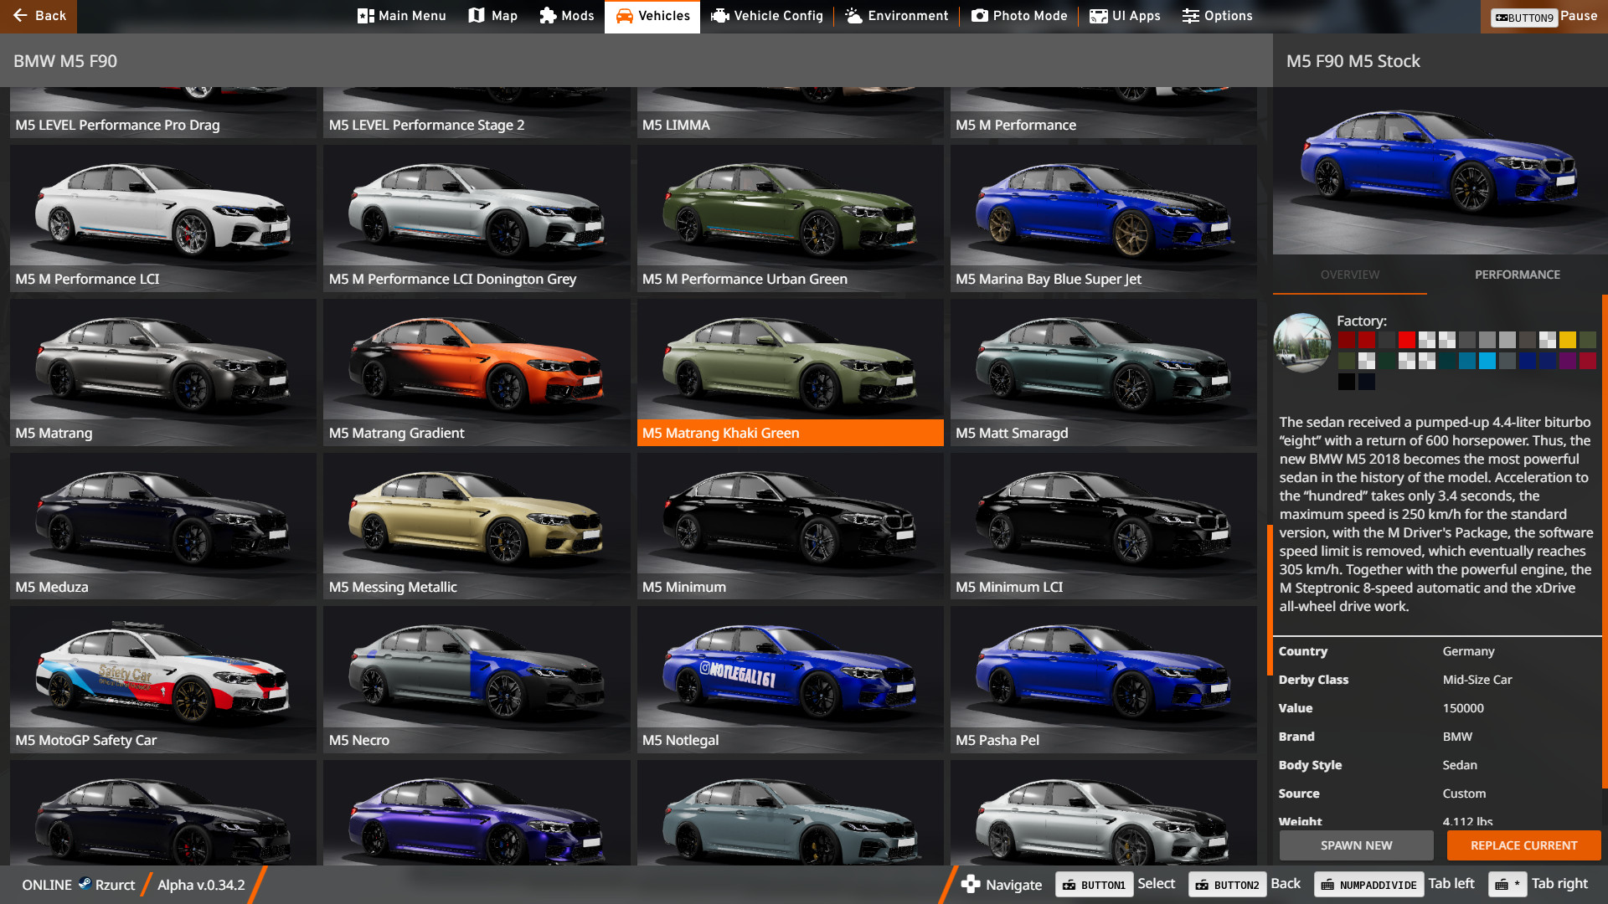Click the Navigate d-pad icon

pos(971,885)
